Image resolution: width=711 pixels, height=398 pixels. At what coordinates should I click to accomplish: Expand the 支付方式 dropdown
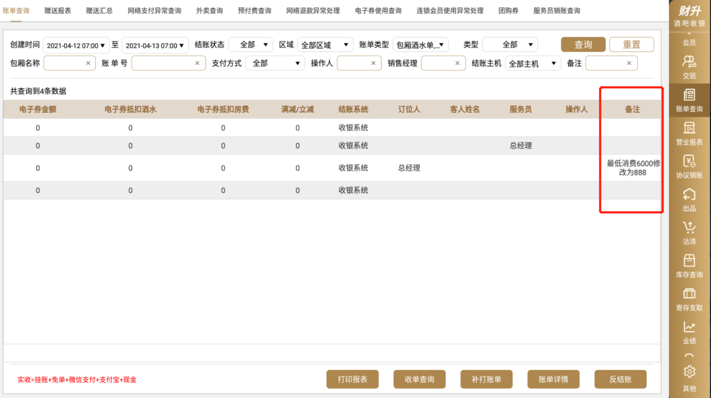275,63
